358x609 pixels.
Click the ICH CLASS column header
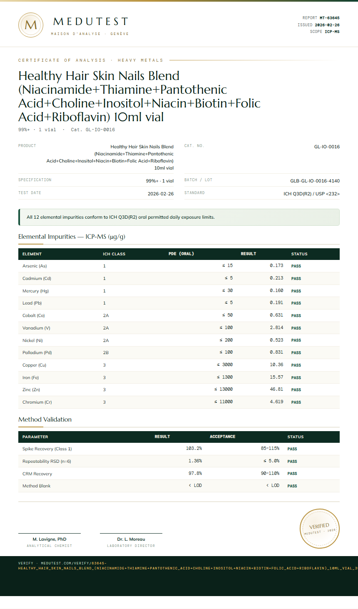click(x=114, y=254)
